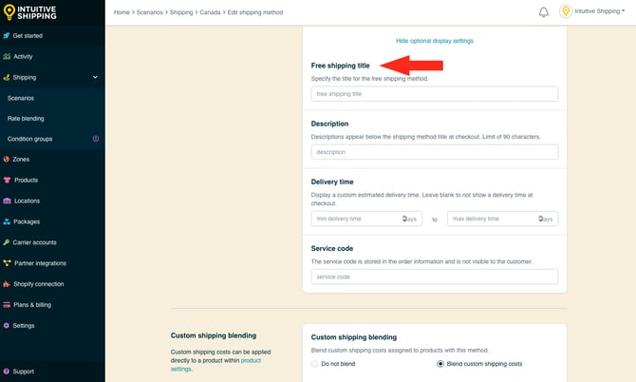The height and width of the screenshot is (382, 636).
Task: Click the Settings gear icon
Action: pos(6,326)
